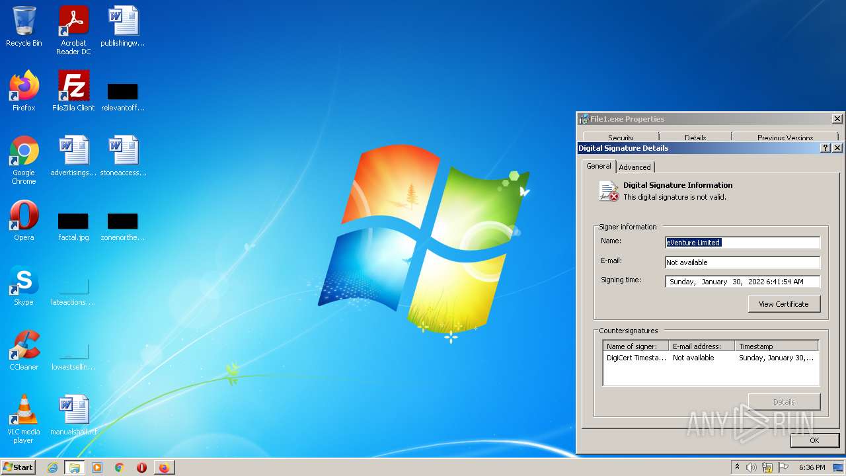
Task: Click the taskbar clock showing 6:36 PM
Action: point(812,467)
